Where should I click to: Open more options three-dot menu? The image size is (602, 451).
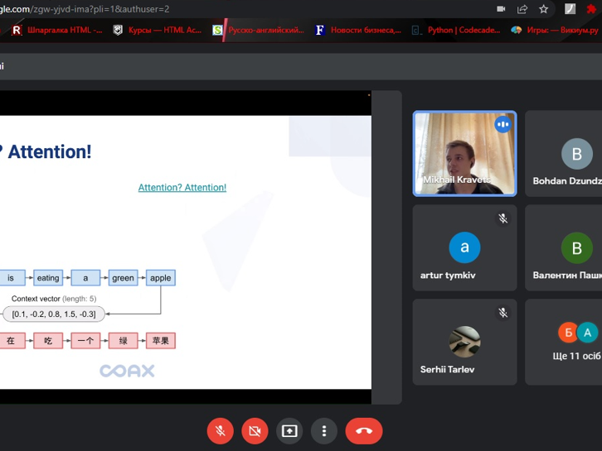click(324, 431)
